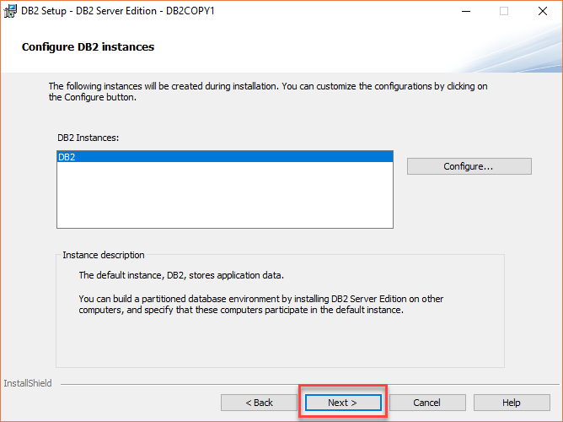
Task: Click the InstallShield label at bottom left
Action: pos(28,383)
